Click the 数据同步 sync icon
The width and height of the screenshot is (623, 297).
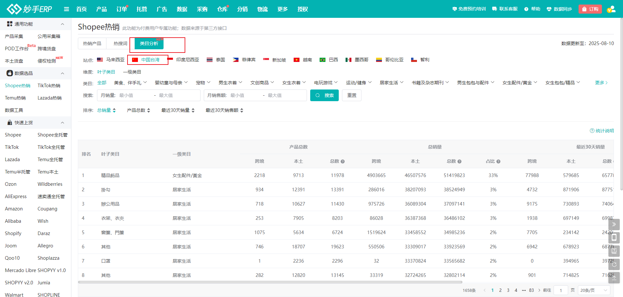coord(549,9)
